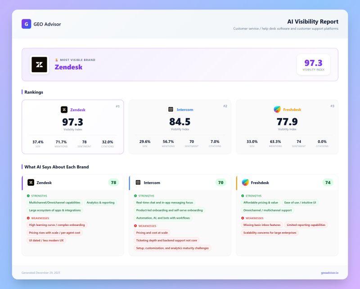Image resolution: width=360 pixels, height=289 pixels.
Task: Select Product-led onboarding and self-serve onboarding tag
Action: click(x=170, y=210)
